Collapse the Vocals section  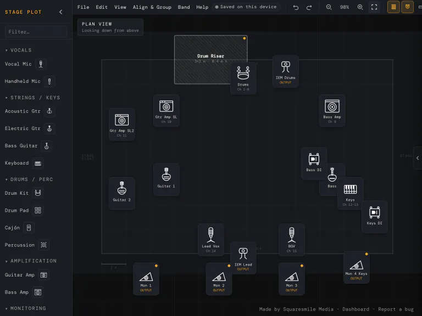[18, 50]
